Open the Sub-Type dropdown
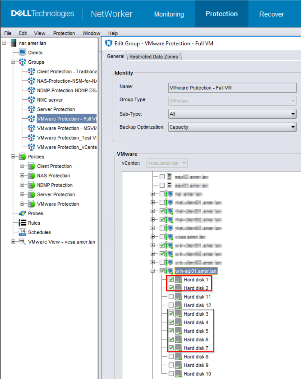301x379 pixels. [x=232, y=114]
